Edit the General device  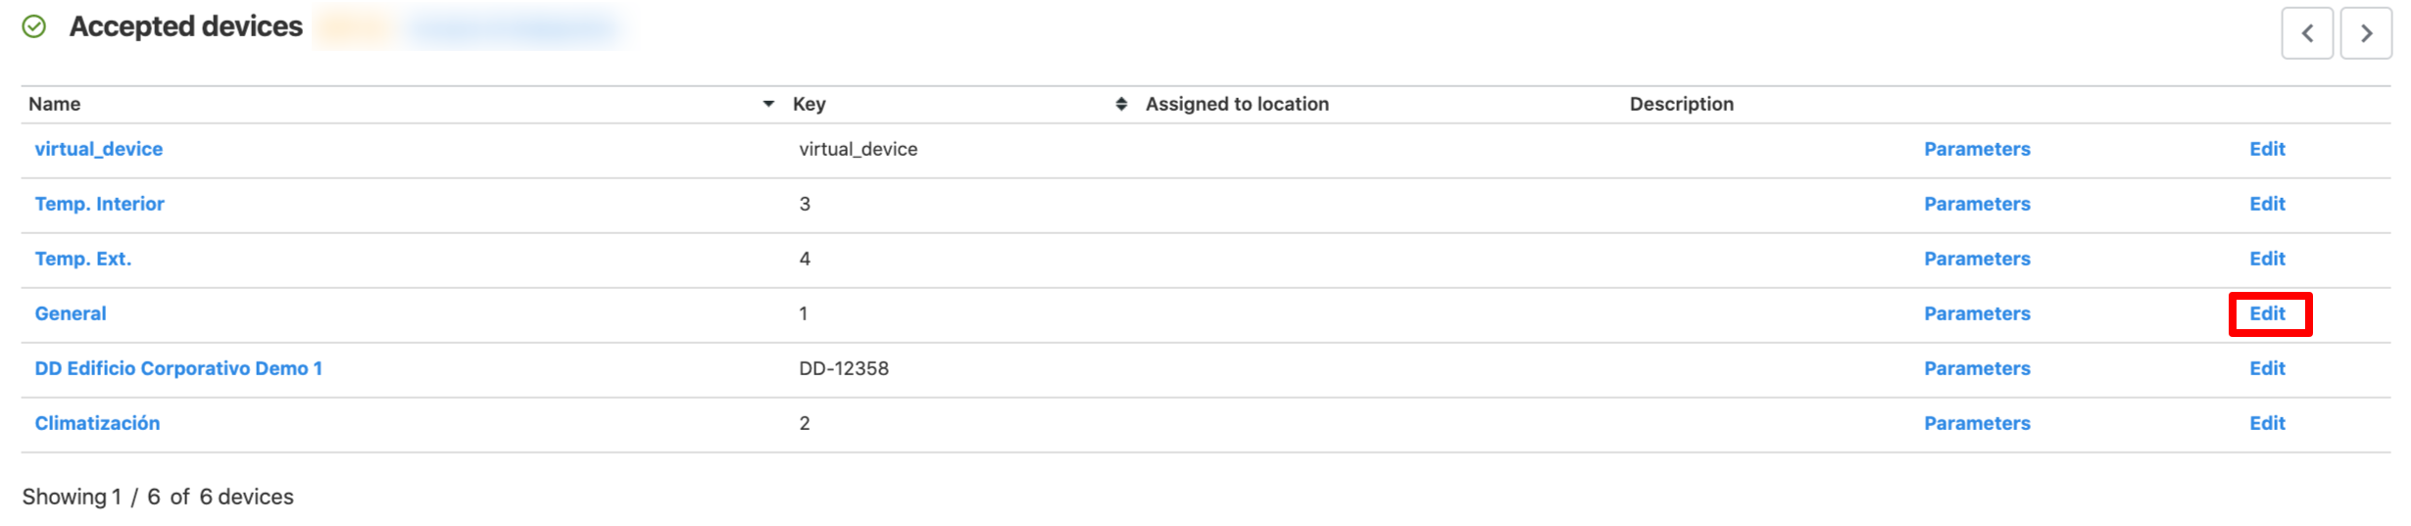click(x=2267, y=313)
